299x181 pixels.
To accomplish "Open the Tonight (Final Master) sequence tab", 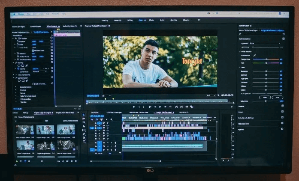I will tap(164, 113).
